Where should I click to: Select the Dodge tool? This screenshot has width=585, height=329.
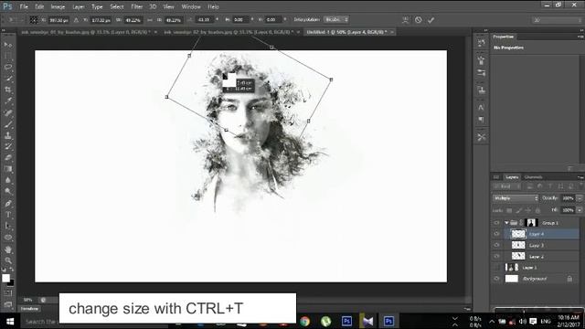pyautogui.click(x=8, y=191)
